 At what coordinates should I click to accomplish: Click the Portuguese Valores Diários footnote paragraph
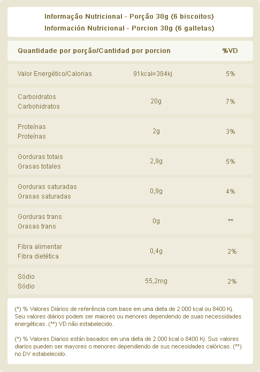coord(128,316)
